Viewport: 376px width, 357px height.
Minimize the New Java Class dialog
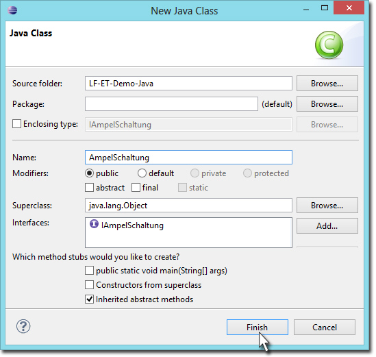point(306,10)
